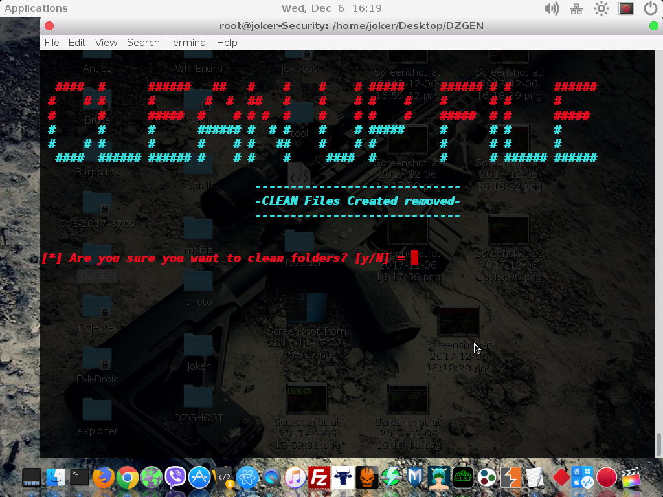Image resolution: width=663 pixels, height=497 pixels.
Task: Open the code editor icon with S badge
Action: [223, 478]
